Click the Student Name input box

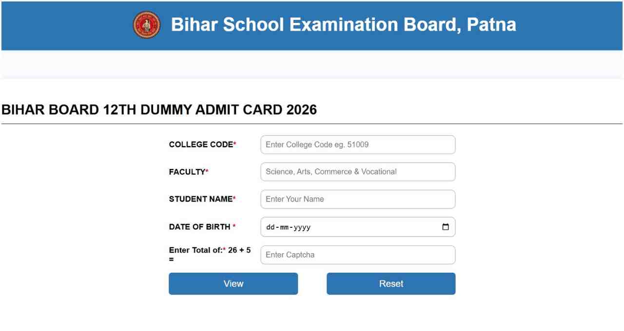point(358,199)
